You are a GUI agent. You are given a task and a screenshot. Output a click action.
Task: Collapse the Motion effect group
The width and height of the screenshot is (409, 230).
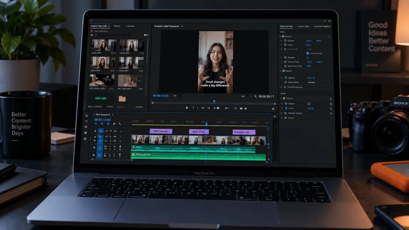280,36
